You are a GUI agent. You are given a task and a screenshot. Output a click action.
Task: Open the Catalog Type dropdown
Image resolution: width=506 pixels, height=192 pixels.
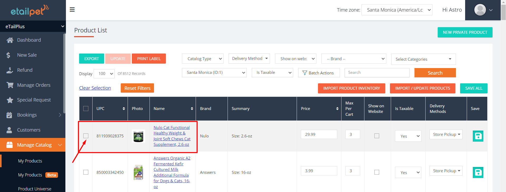pyautogui.click(x=203, y=59)
